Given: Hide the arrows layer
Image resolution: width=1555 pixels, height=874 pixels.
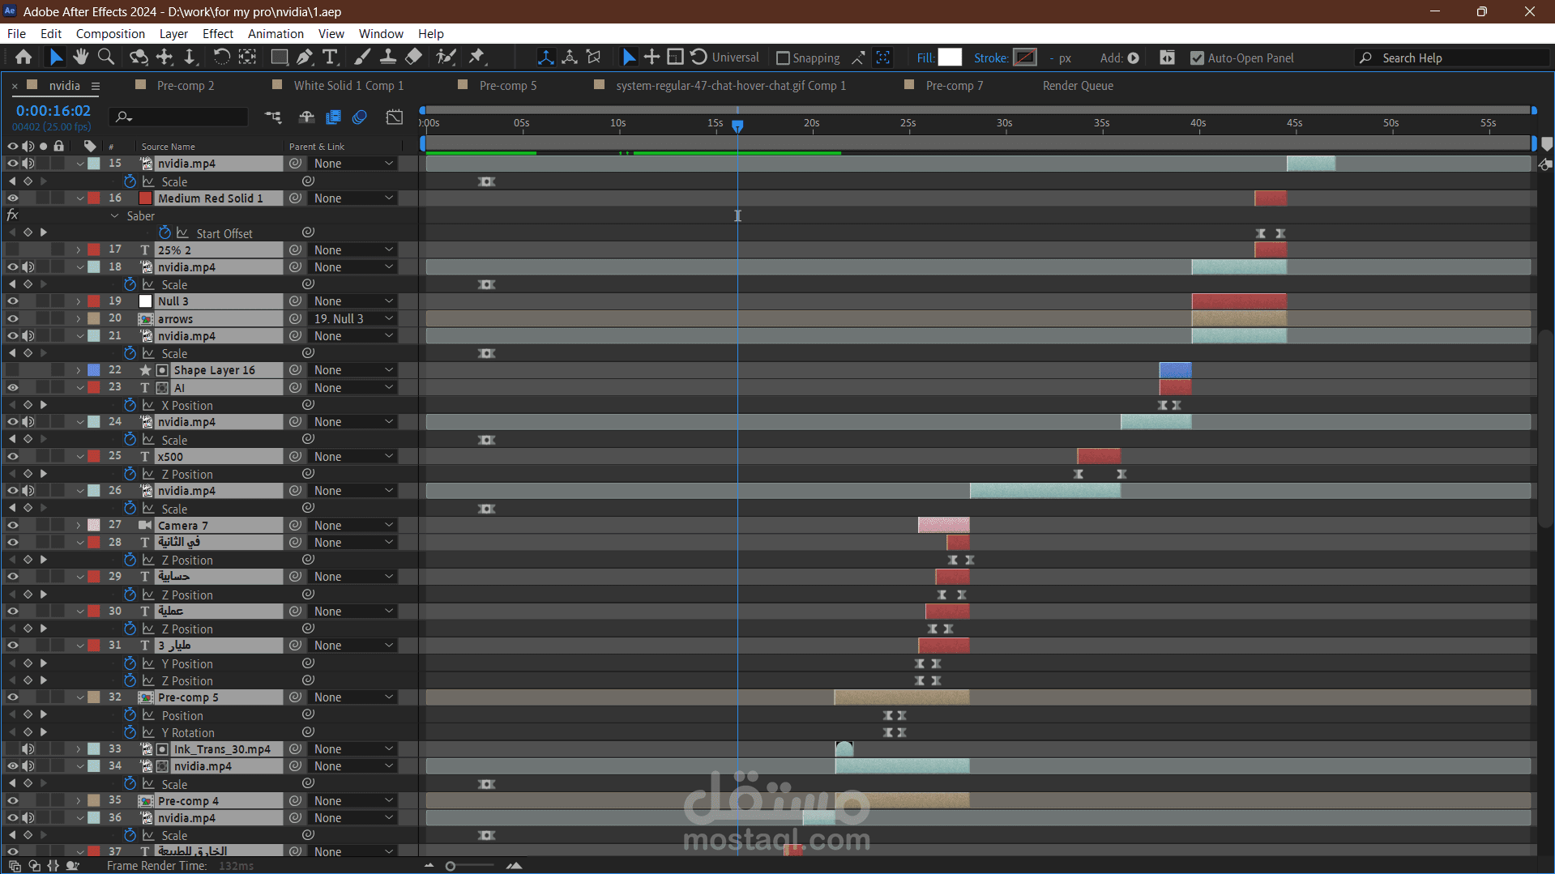Looking at the screenshot, I should 13,318.
